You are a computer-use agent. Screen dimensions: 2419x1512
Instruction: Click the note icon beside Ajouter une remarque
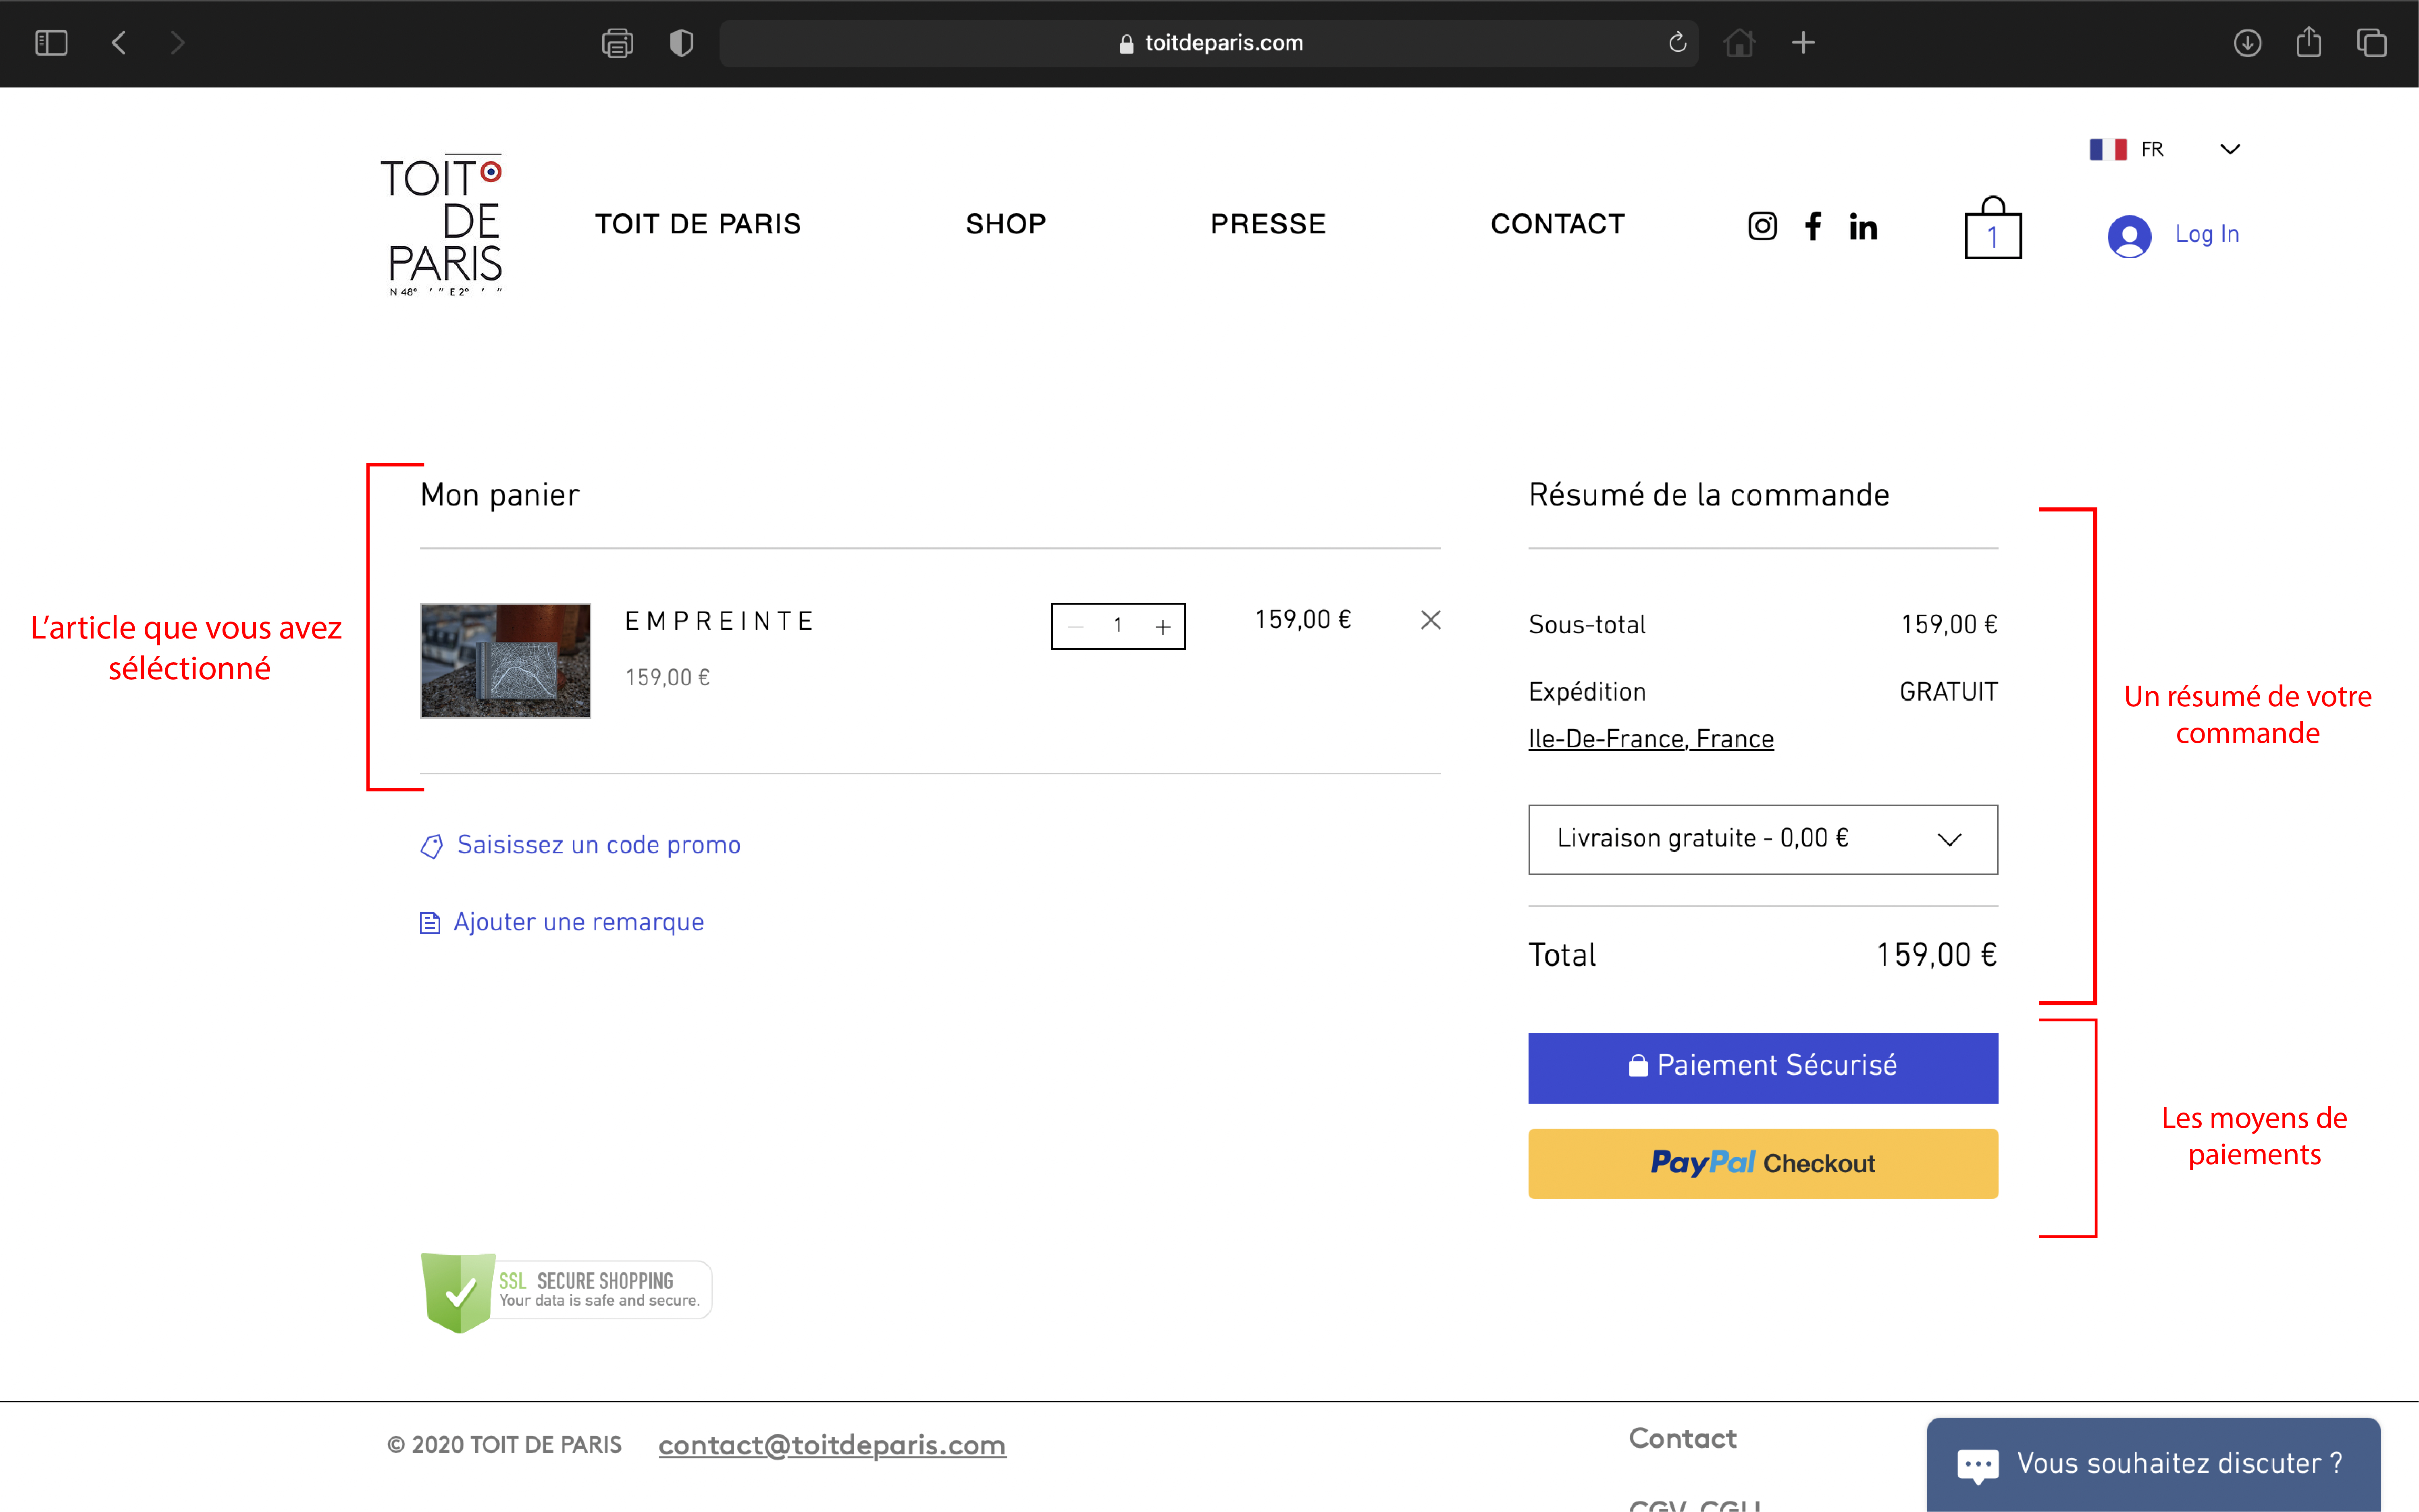[x=430, y=923]
